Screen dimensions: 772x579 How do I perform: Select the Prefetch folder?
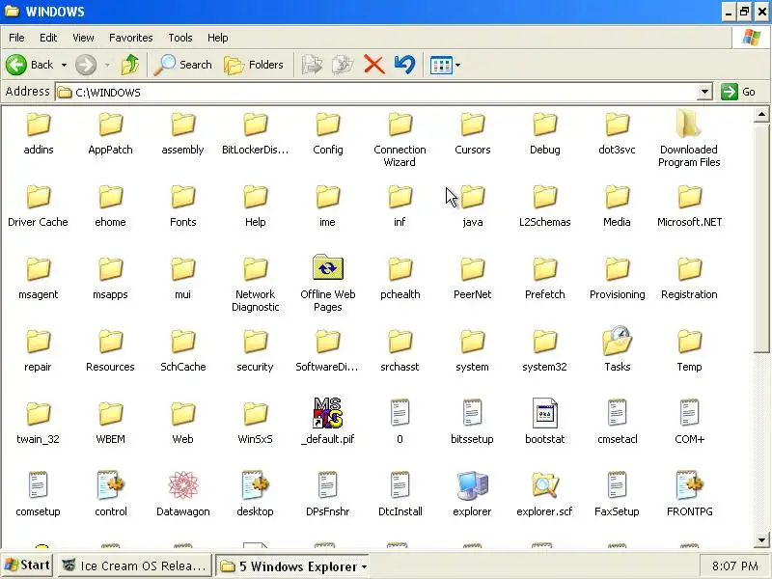(544, 278)
